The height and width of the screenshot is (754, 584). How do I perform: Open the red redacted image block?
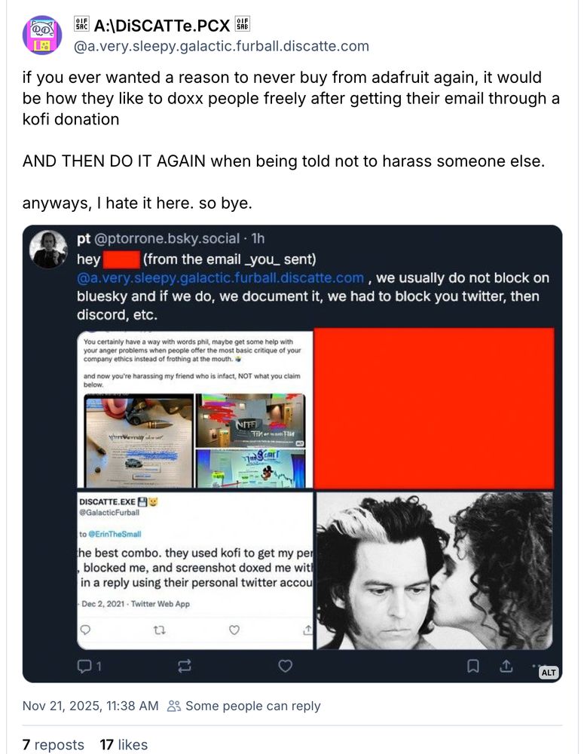tap(434, 408)
